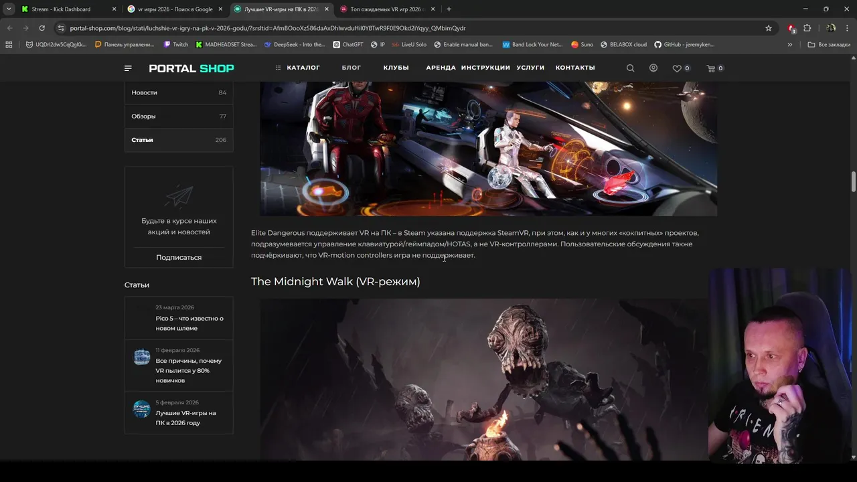Select the Новости category
This screenshot has width=857, height=482.
[x=179, y=92]
